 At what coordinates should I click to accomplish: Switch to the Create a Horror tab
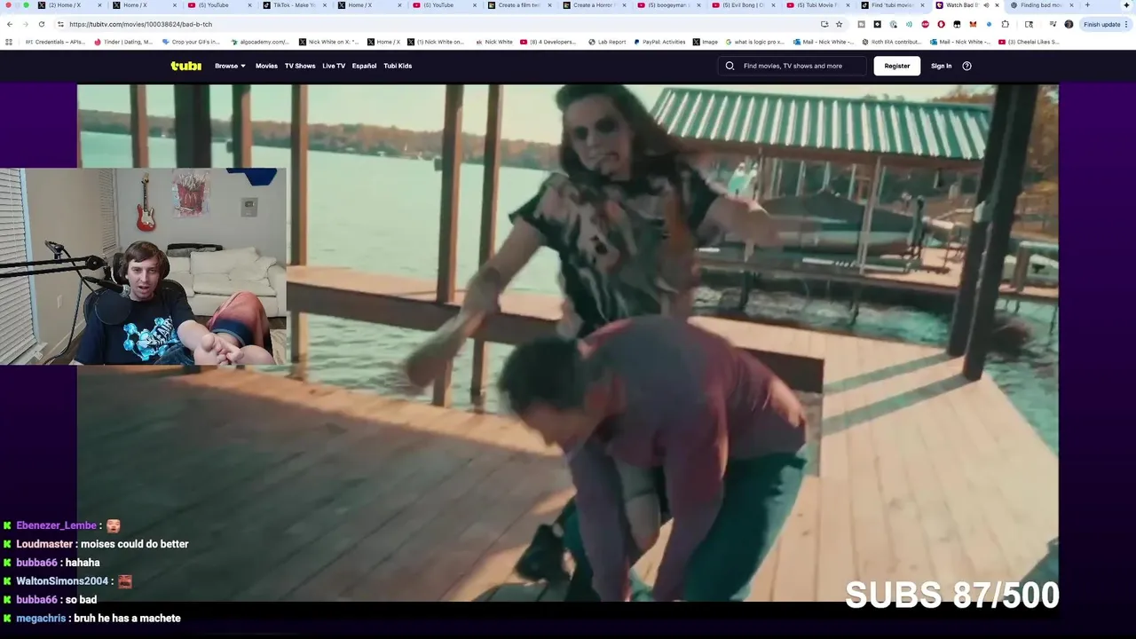pos(593,5)
